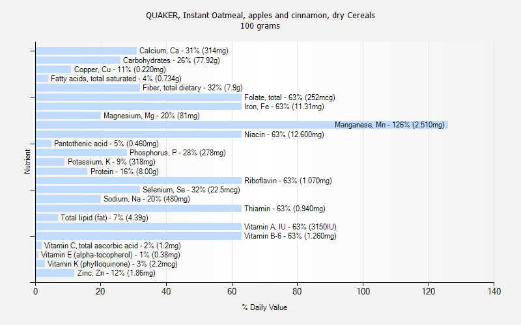Click 'Manganese, Mn - 126% (2.510mg)' label

(389, 125)
